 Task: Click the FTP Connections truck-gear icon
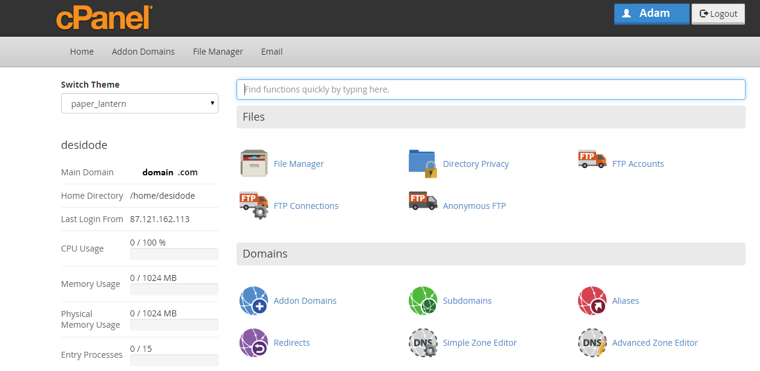click(x=254, y=205)
